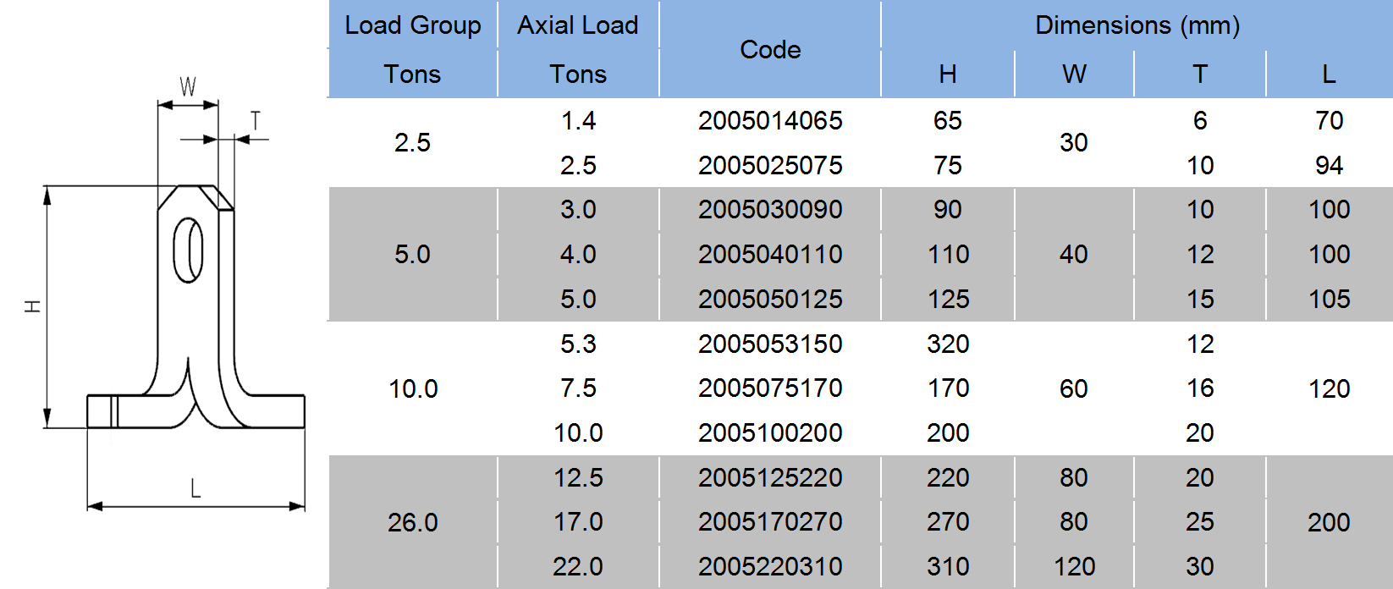The image size is (1393, 589).
Task: Select the Code column header
Action: point(769,50)
